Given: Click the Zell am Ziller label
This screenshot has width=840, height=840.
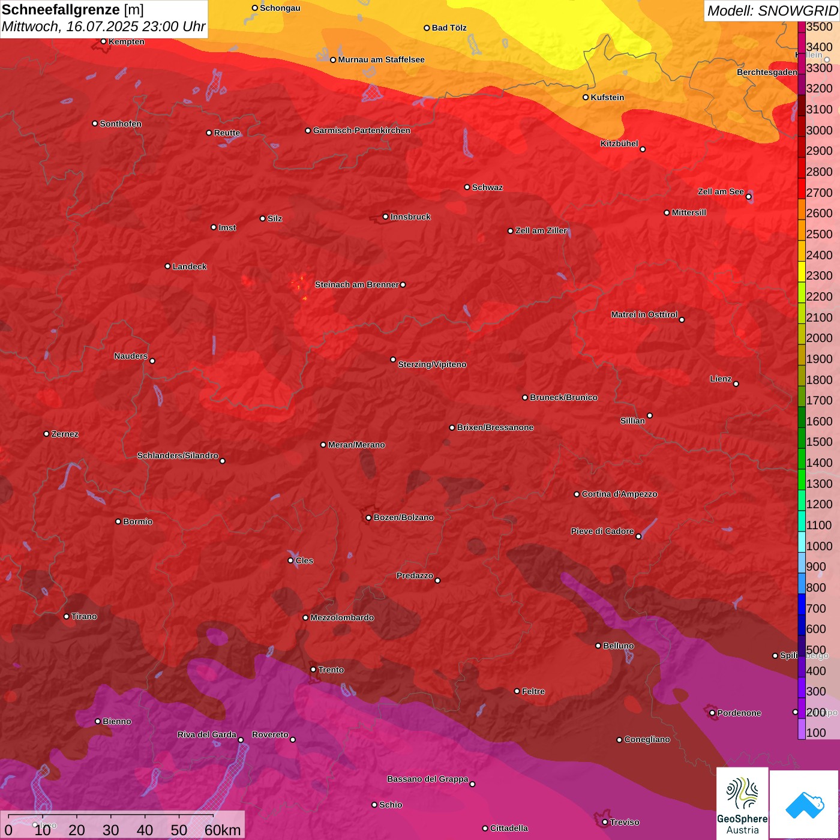Looking at the screenshot, I should 541,230.
